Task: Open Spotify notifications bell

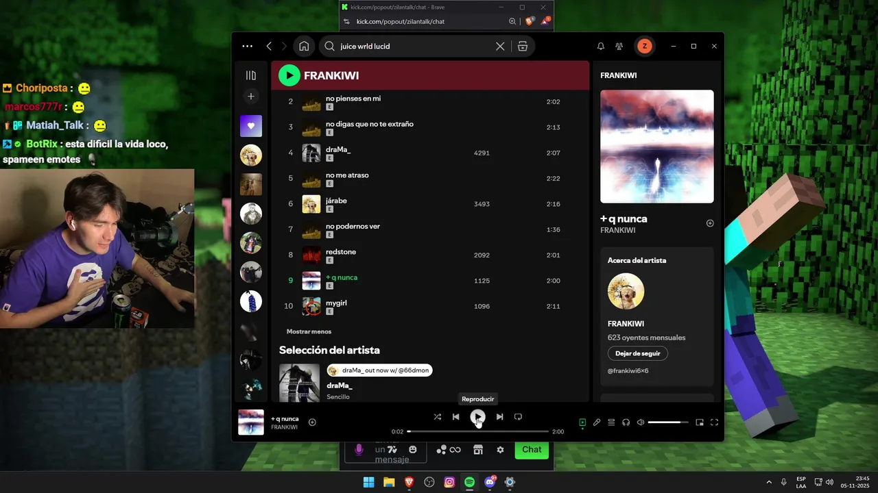Action: (601, 46)
